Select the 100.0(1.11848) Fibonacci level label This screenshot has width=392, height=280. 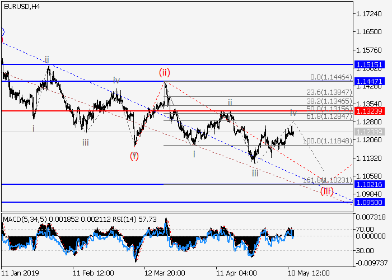pos(327,141)
